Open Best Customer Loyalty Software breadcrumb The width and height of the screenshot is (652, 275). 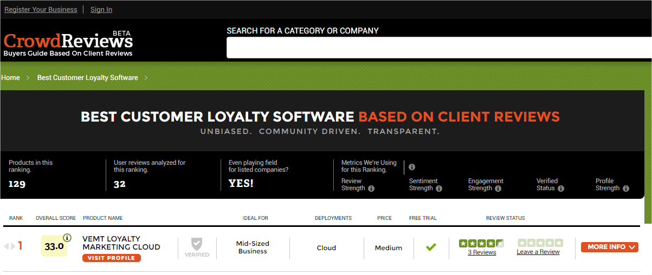click(x=88, y=78)
